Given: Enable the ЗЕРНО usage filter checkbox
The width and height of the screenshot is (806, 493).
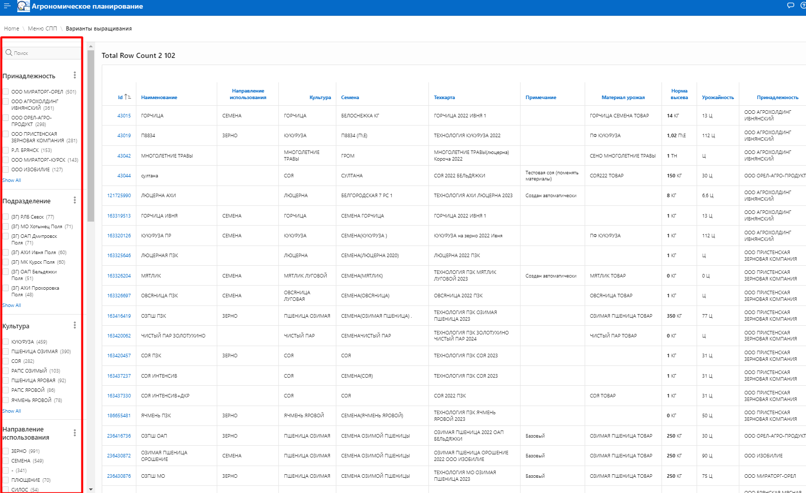Looking at the screenshot, I should pyautogui.click(x=6, y=451).
